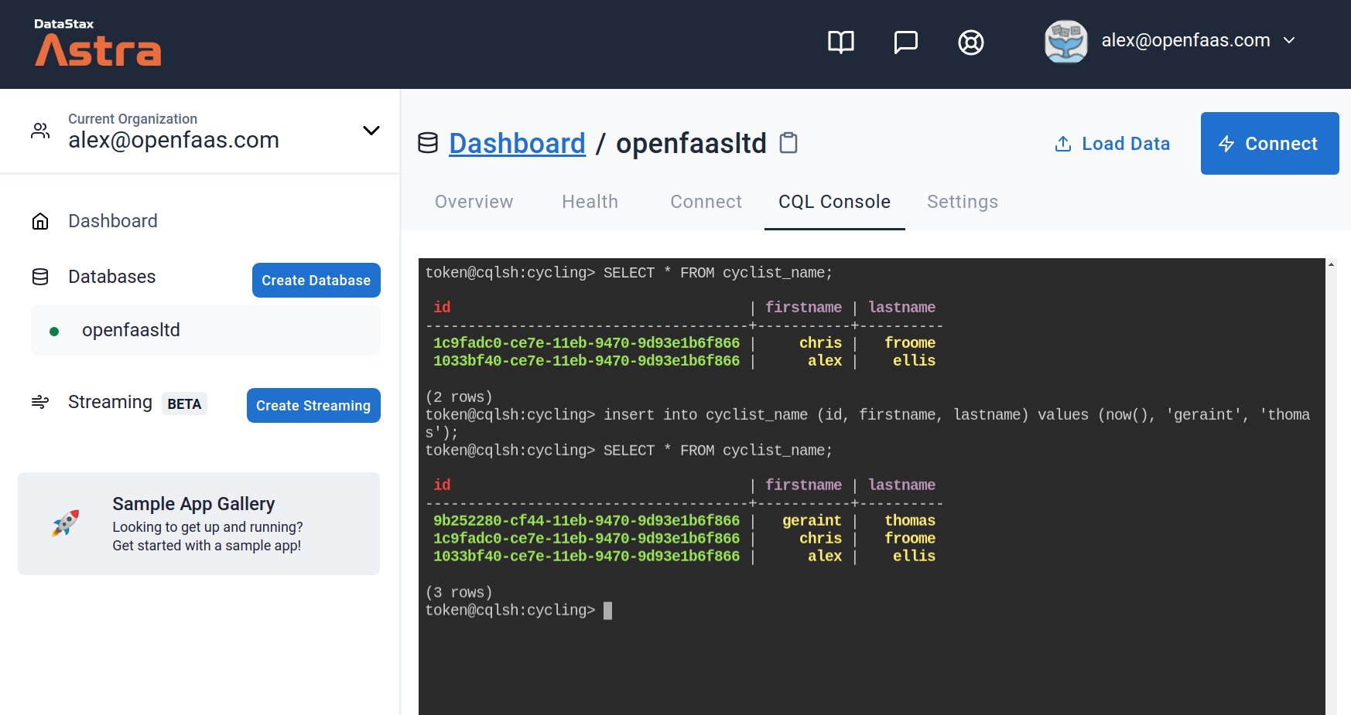Select the openfaasltd database entry
The height and width of the screenshot is (715, 1351).
click(x=205, y=330)
